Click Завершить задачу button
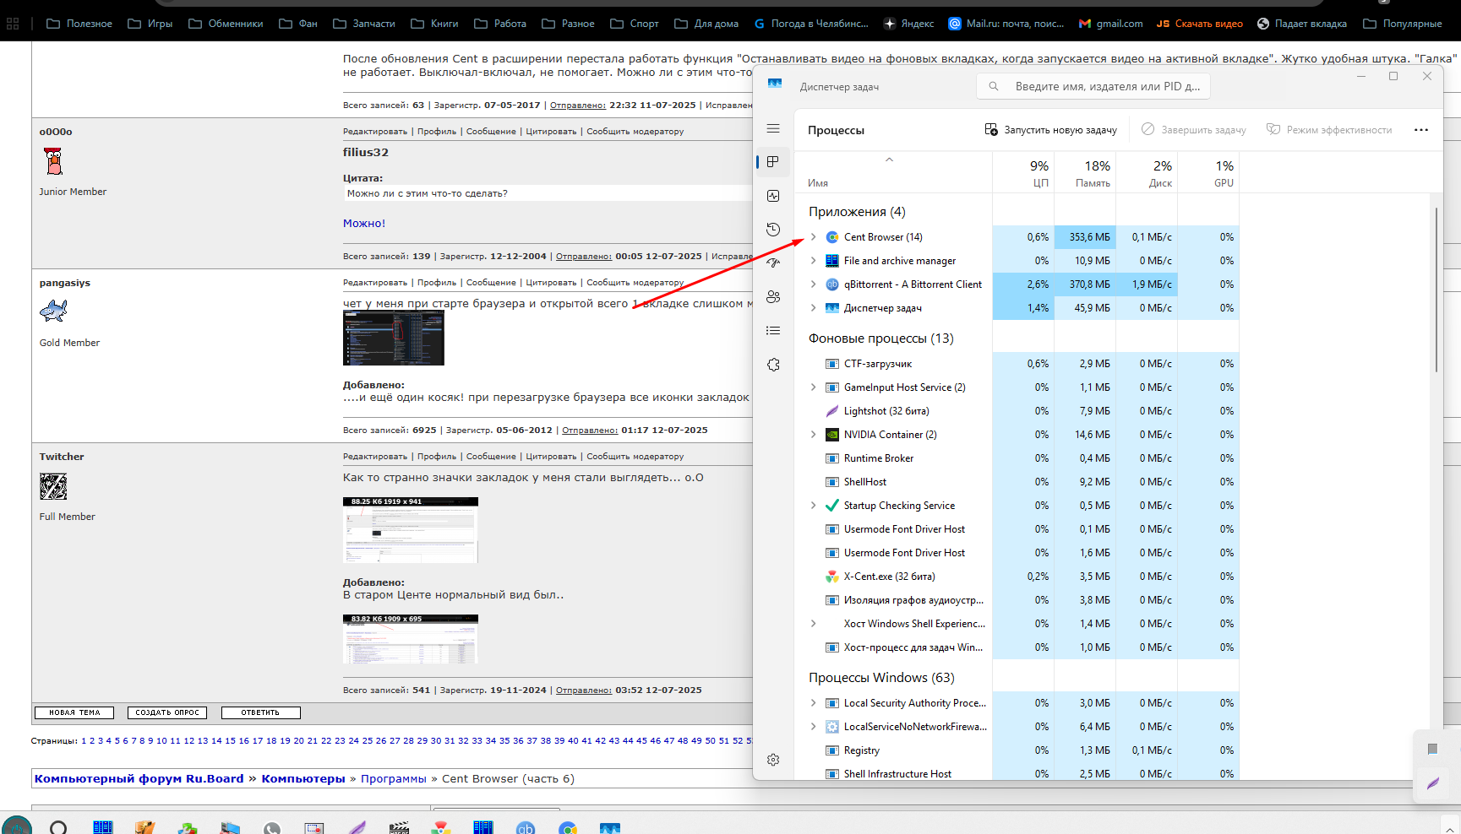This screenshot has width=1461, height=834. point(1194,130)
